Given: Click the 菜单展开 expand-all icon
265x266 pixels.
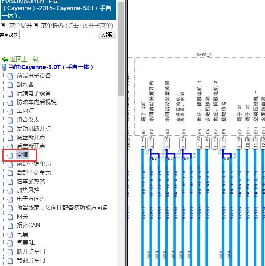Looking at the screenshot, I should pyautogui.click(x=3, y=26).
